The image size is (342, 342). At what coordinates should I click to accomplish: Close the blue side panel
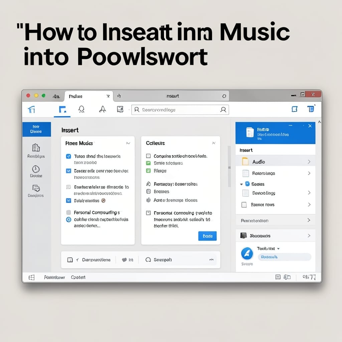click(x=310, y=126)
